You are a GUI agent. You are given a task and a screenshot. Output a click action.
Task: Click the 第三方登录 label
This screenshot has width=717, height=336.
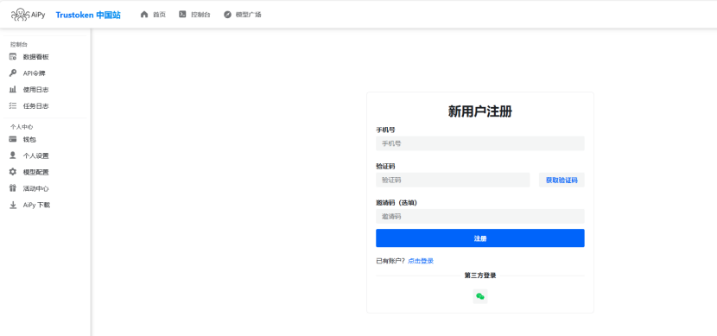click(x=480, y=276)
